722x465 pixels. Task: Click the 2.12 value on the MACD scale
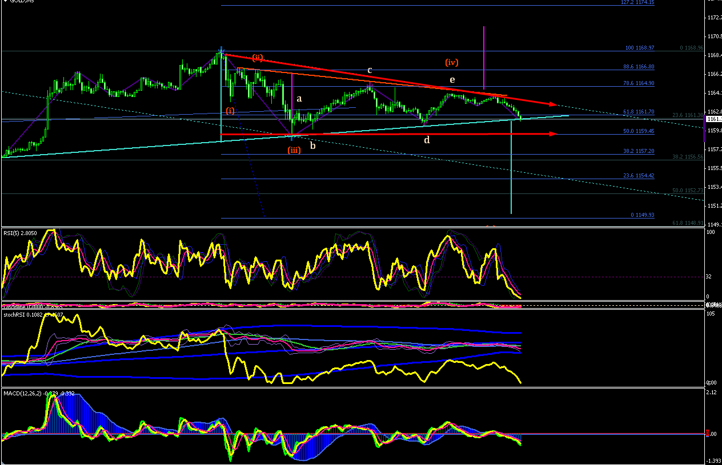710,392
